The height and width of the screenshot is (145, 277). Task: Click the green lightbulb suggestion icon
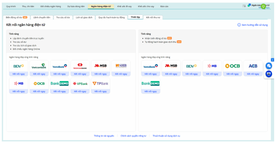264,6
